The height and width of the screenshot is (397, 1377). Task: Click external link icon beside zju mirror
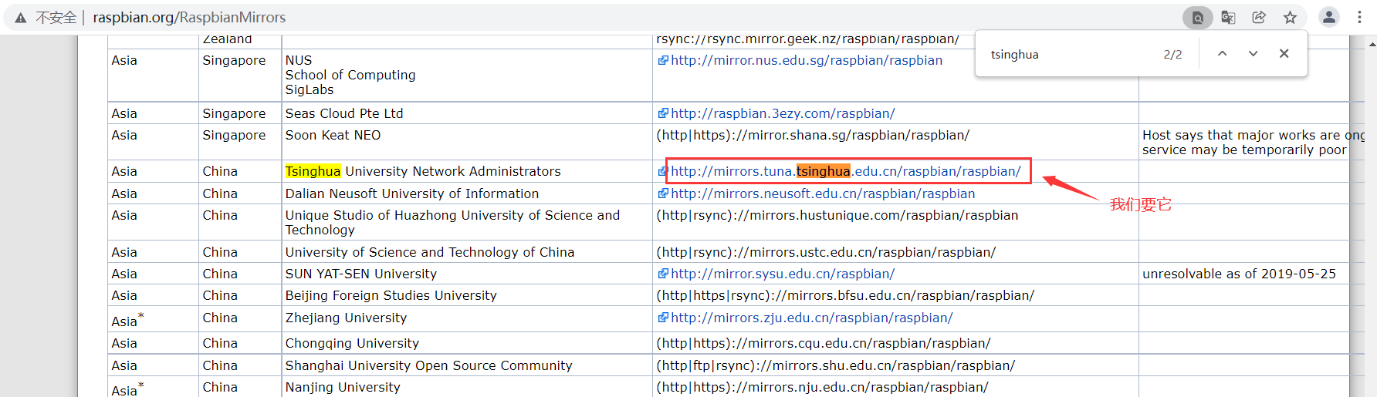[x=663, y=318]
